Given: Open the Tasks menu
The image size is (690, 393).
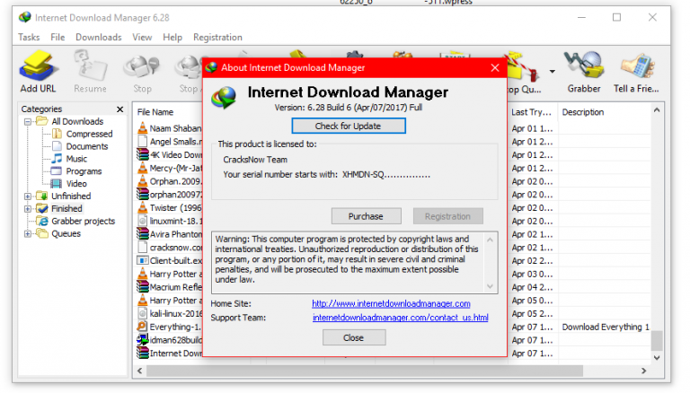Looking at the screenshot, I should click(29, 38).
